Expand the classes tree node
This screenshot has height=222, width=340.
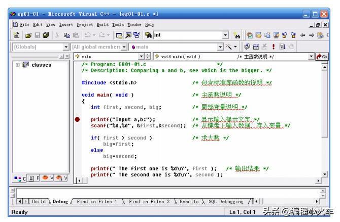point(18,65)
